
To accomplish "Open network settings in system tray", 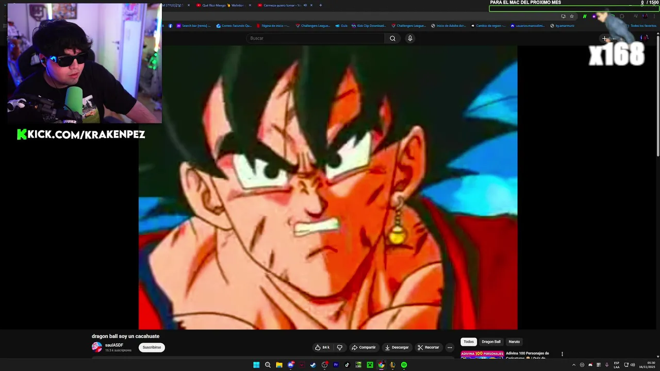I will (x=626, y=365).
